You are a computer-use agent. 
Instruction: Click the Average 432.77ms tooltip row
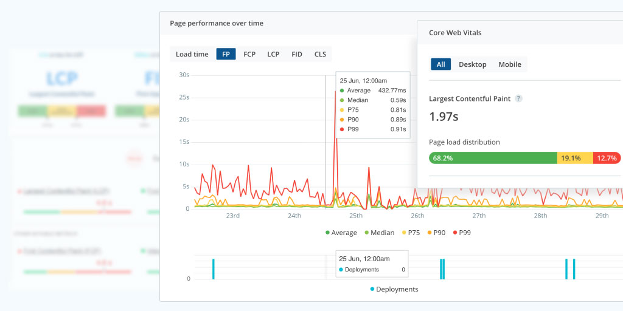pyautogui.click(x=373, y=91)
